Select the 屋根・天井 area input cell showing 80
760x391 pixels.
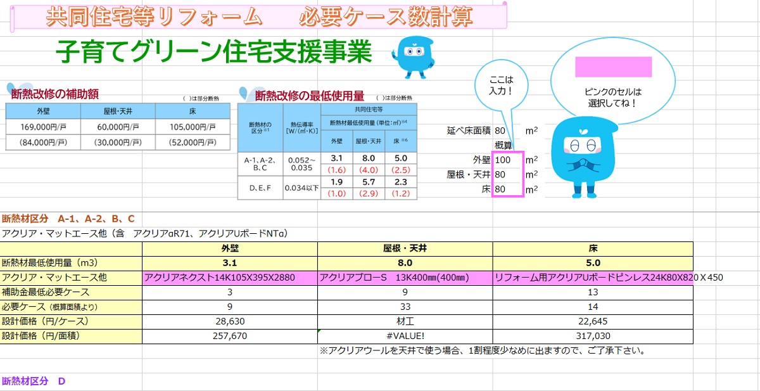click(508, 174)
